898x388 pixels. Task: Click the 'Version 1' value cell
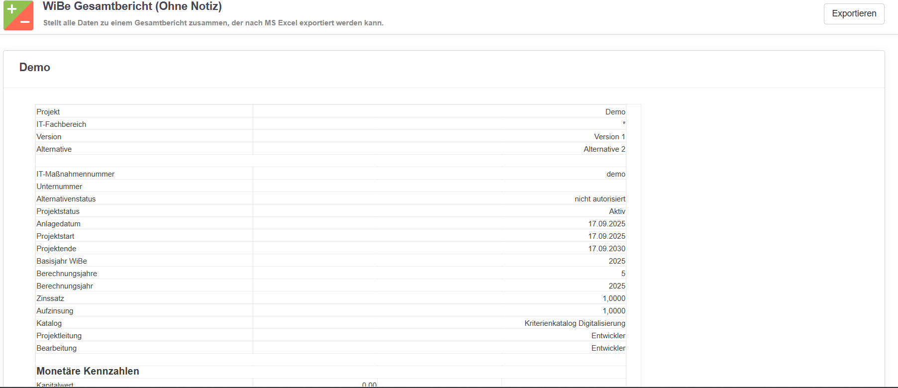click(x=609, y=137)
